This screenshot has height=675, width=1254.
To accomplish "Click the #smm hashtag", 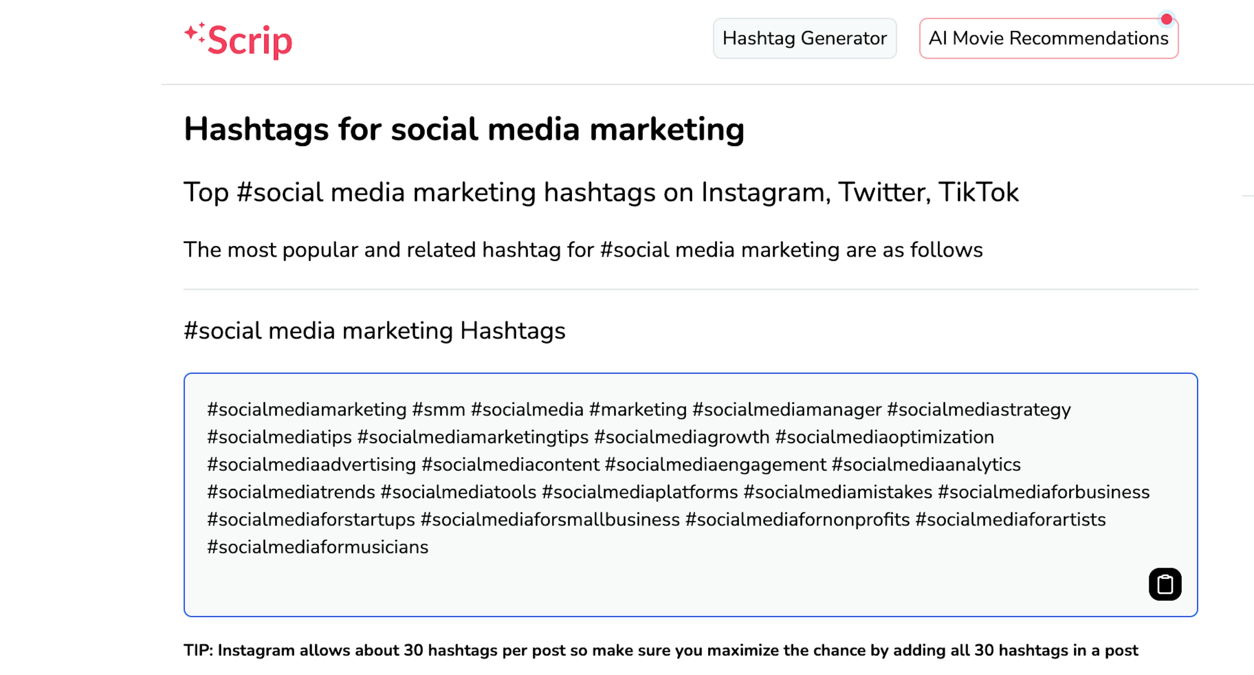I will 439,409.
